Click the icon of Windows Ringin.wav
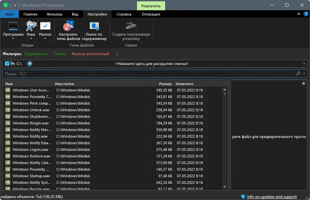Image resolution: width=310 pixels, height=200 pixels. (x=8, y=123)
